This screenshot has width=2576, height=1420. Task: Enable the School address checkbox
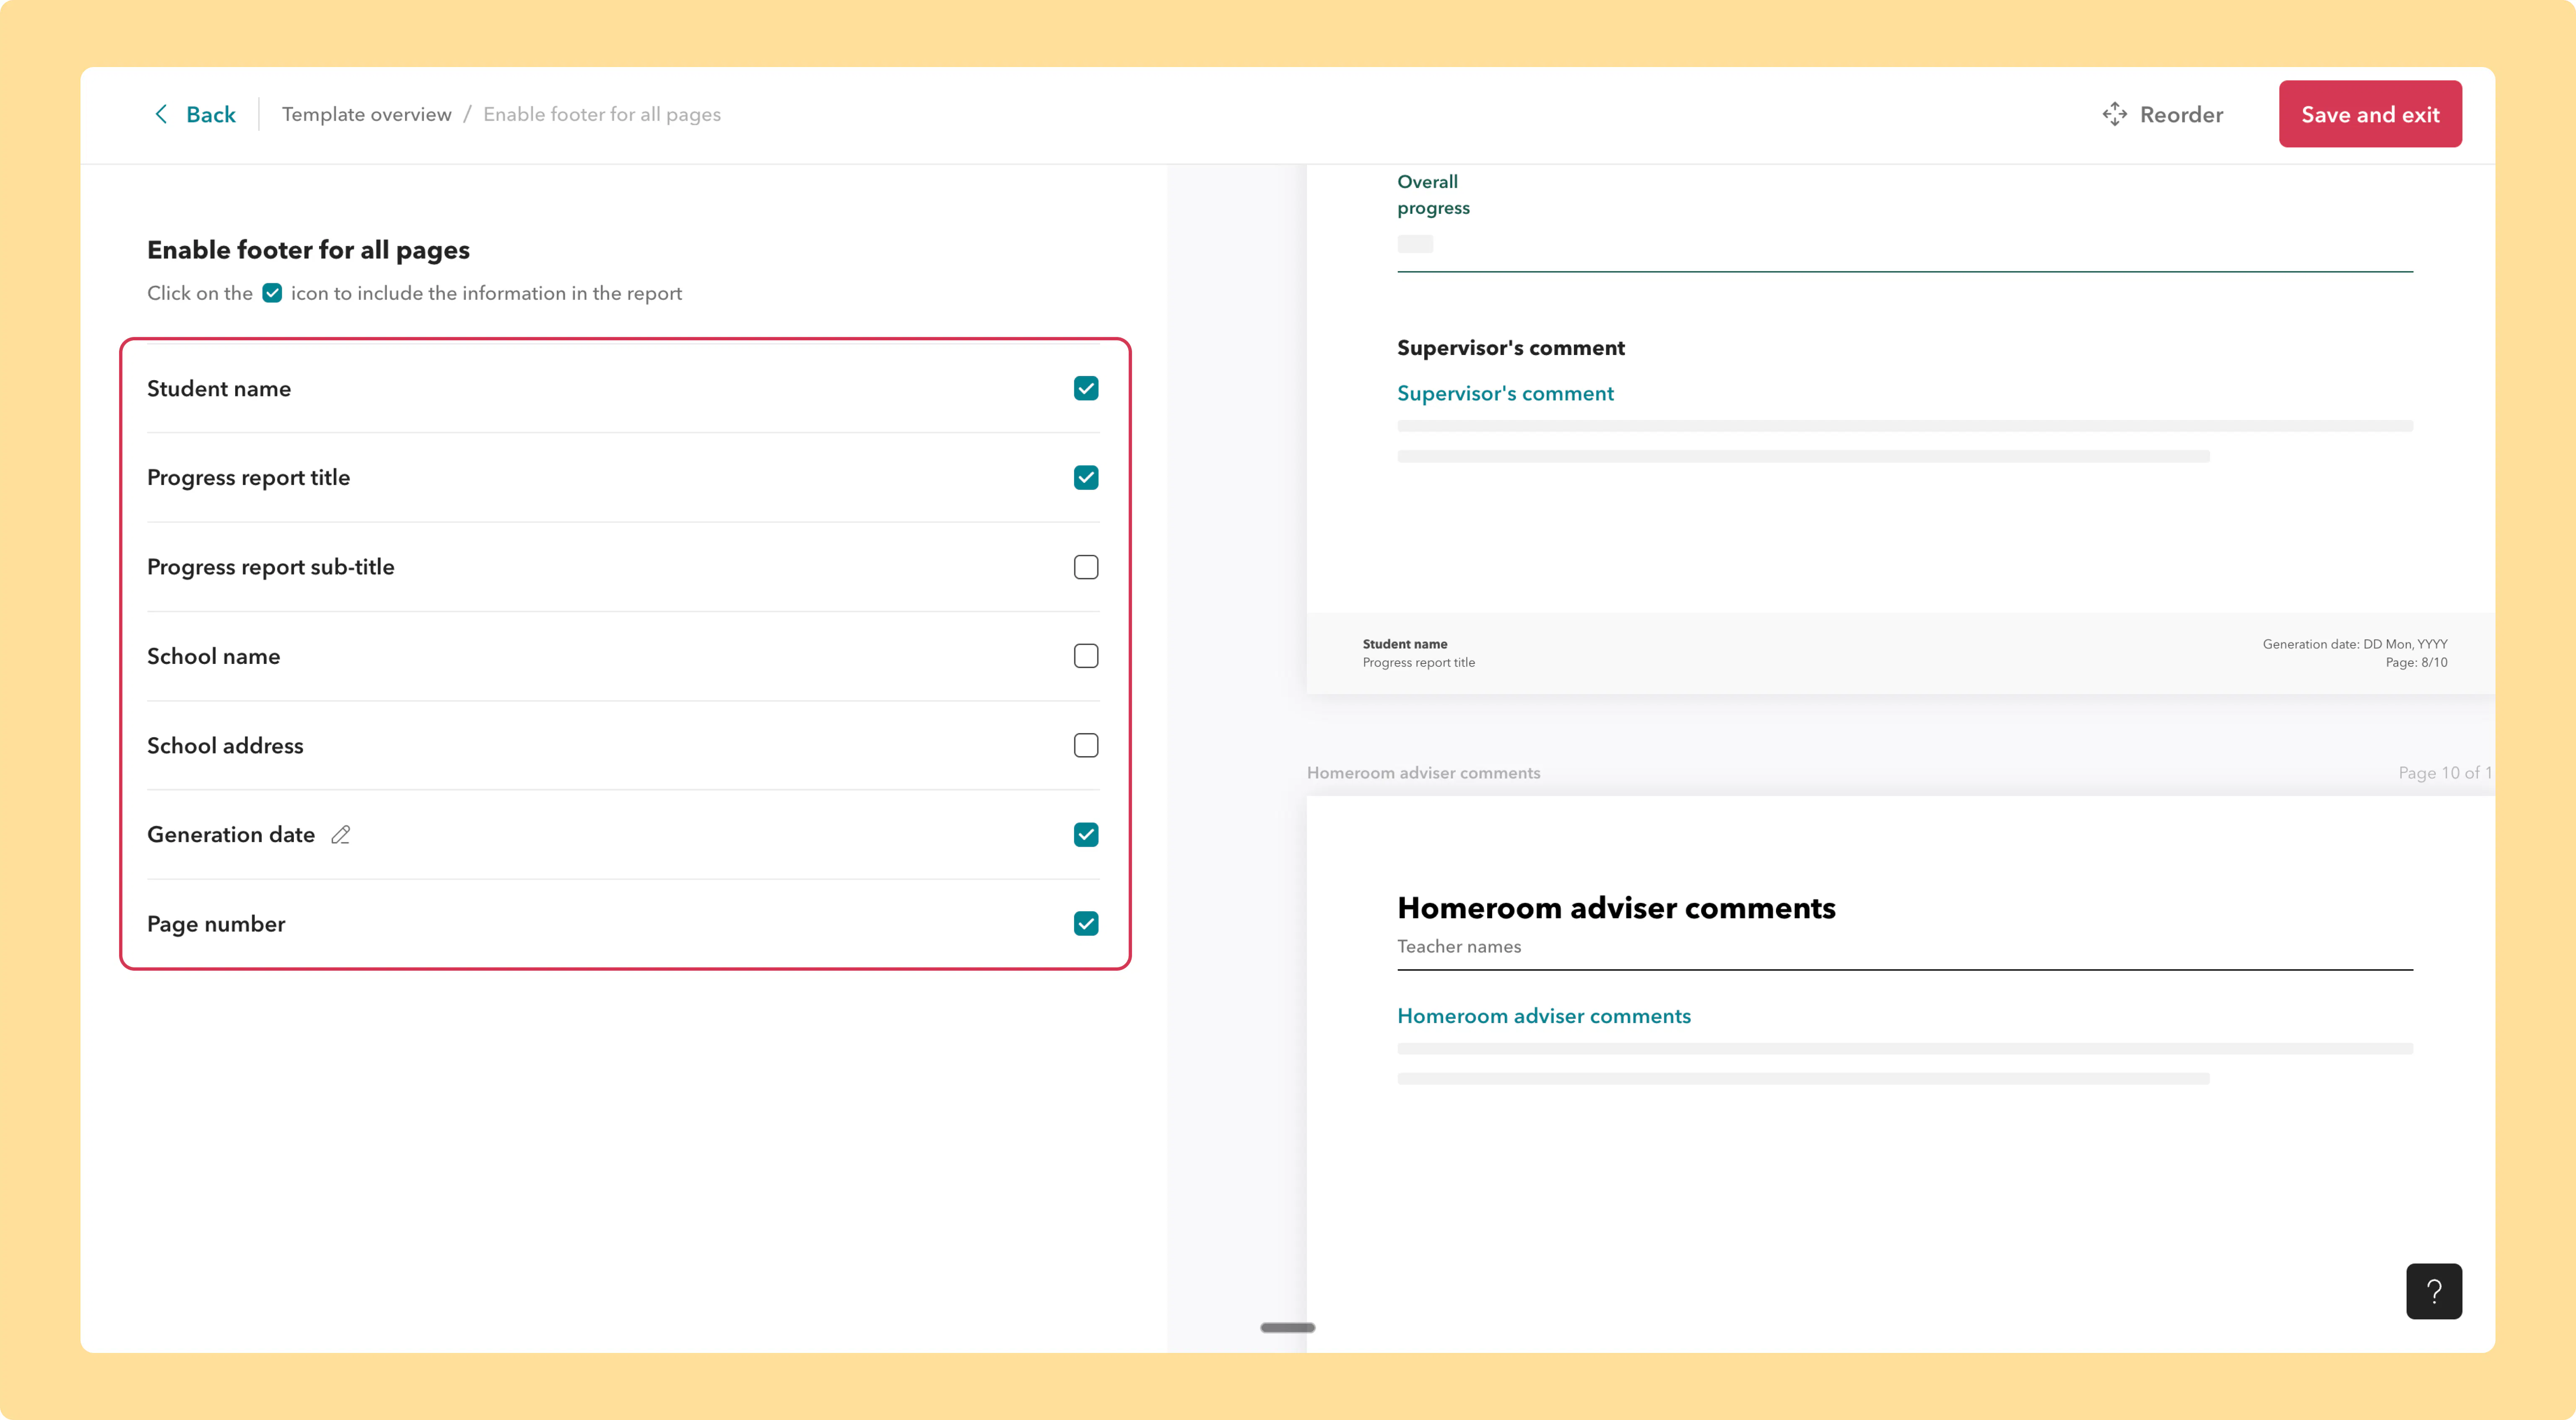click(x=1086, y=745)
